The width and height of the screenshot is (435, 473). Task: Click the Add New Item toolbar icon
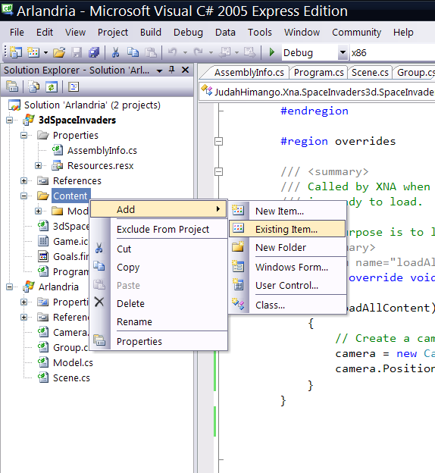click(x=33, y=52)
